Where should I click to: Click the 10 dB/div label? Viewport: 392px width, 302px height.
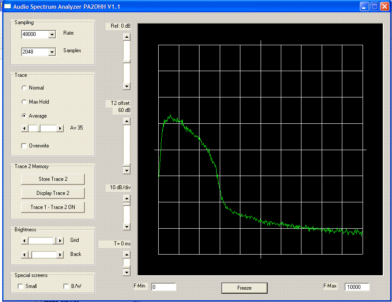coord(120,187)
